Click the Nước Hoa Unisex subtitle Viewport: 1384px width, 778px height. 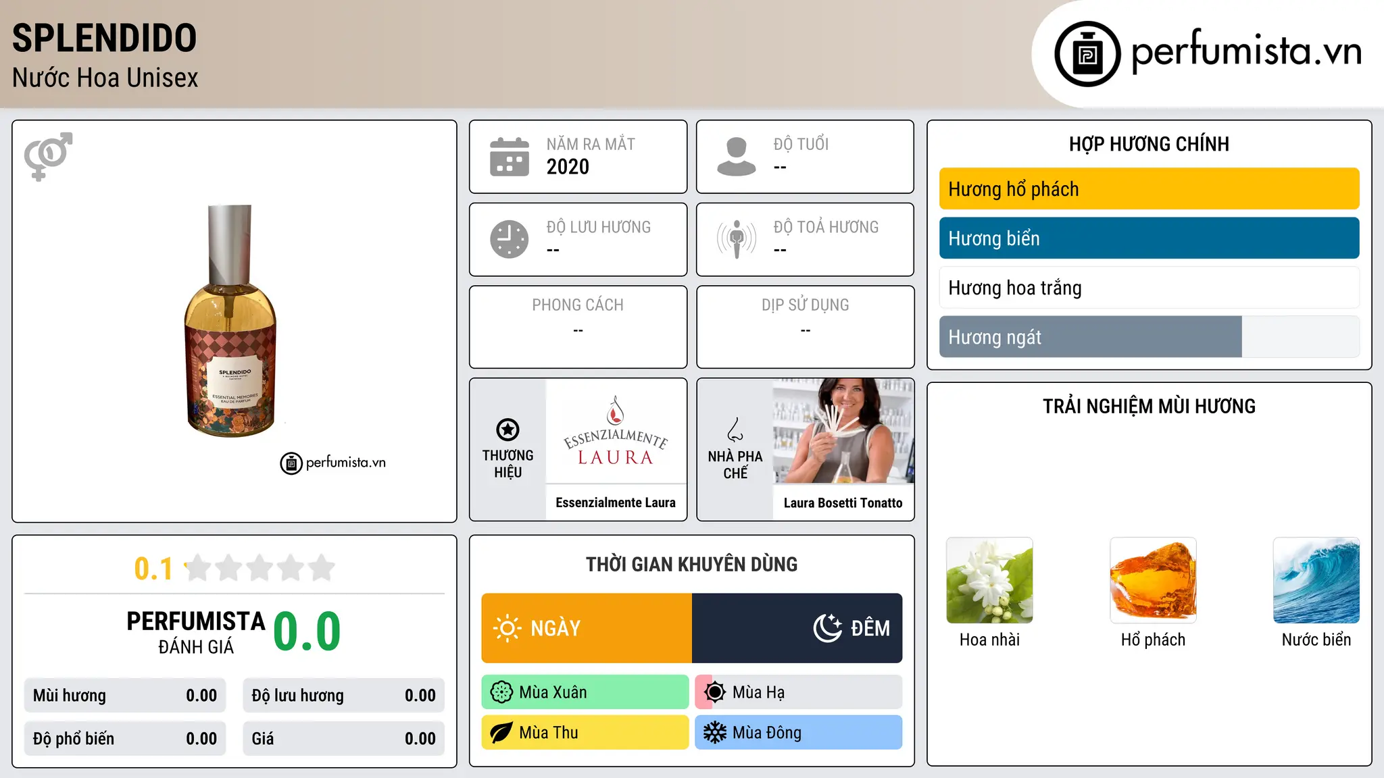coord(105,78)
